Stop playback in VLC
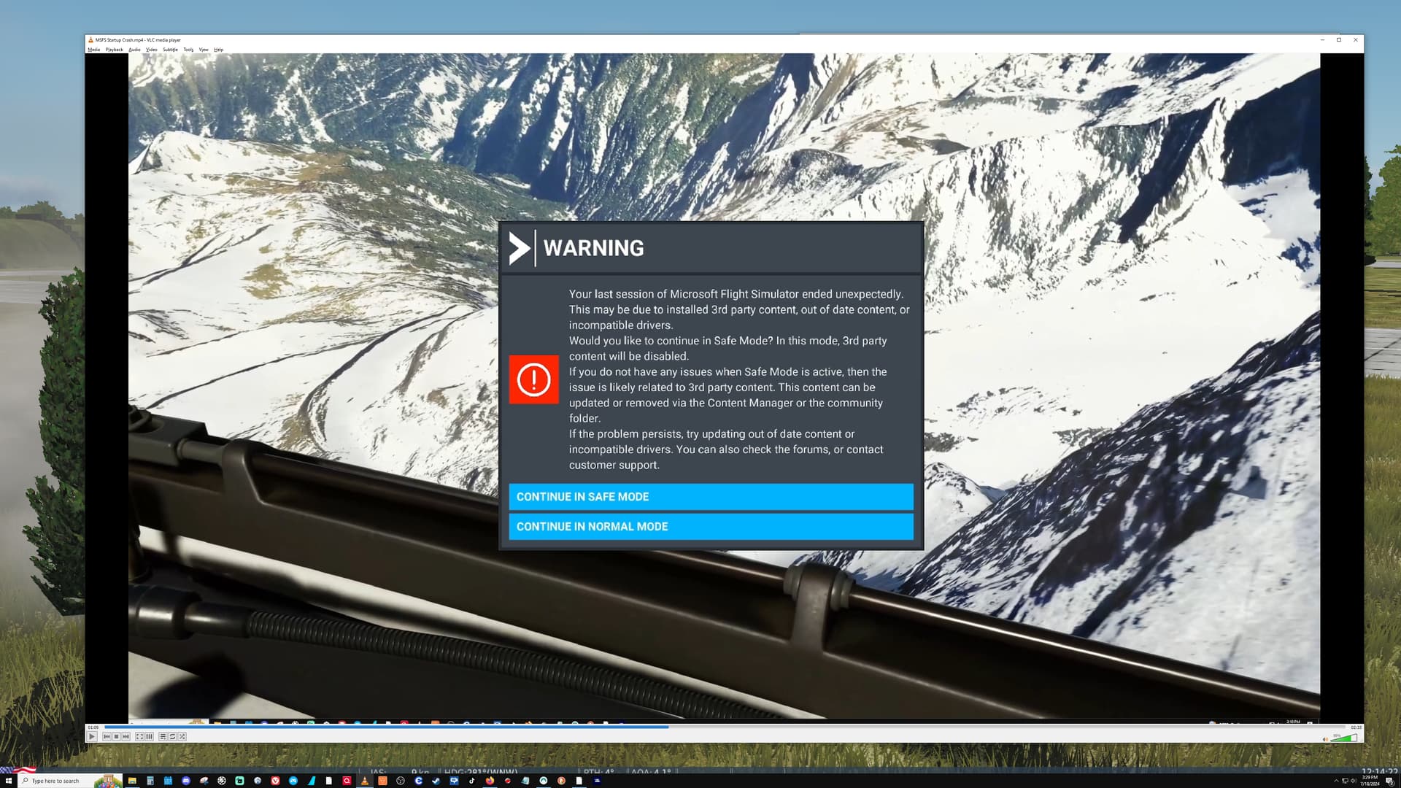The image size is (1401, 788). point(116,737)
